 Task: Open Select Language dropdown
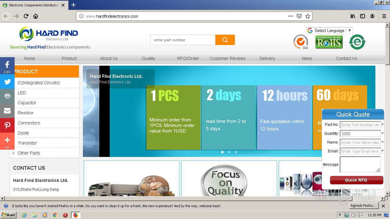coord(330,30)
